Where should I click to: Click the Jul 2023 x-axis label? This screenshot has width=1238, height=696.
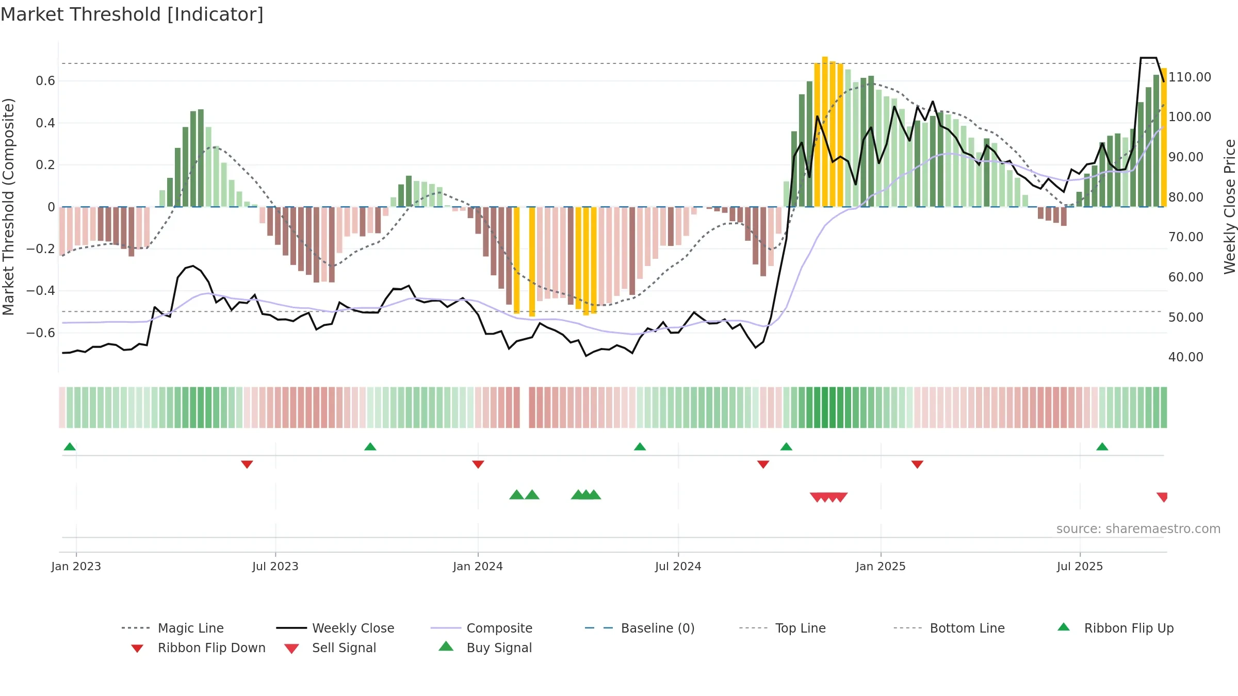point(275,566)
